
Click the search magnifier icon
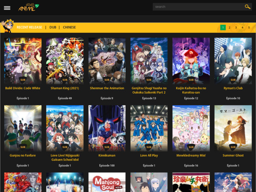[x=247, y=7]
